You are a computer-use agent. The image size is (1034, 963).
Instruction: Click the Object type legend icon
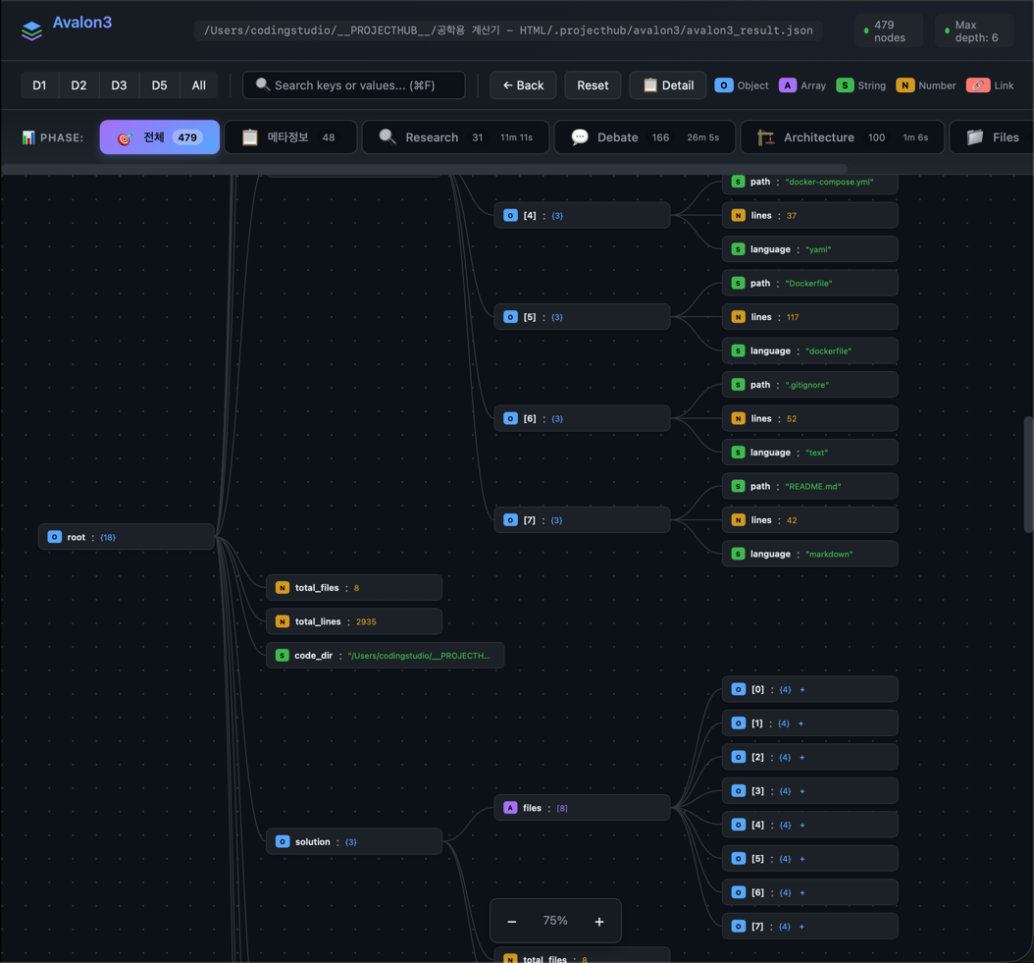click(x=723, y=85)
